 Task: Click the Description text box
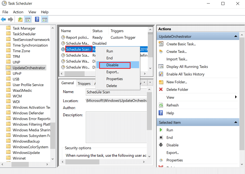(116, 127)
